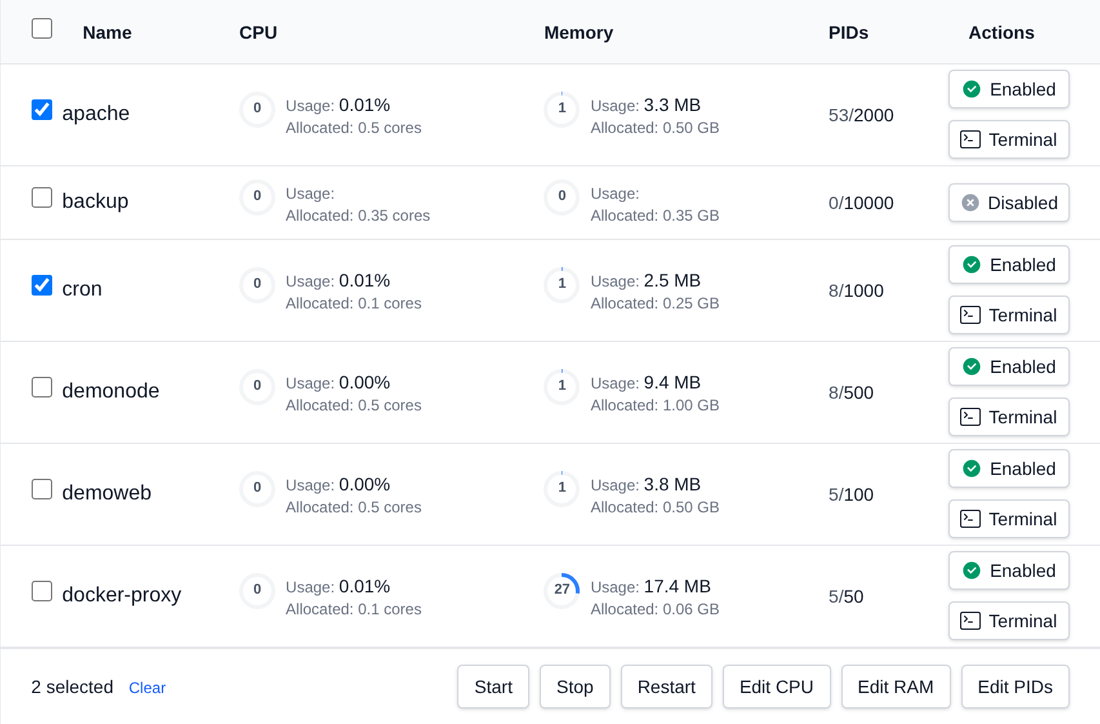The image size is (1100, 724).
Task: Click the backup memory gauge showing 0
Action: click(x=562, y=197)
